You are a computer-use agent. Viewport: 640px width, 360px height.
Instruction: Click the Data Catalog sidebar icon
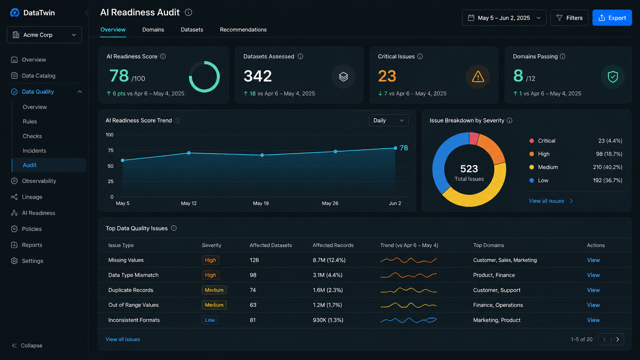point(15,76)
